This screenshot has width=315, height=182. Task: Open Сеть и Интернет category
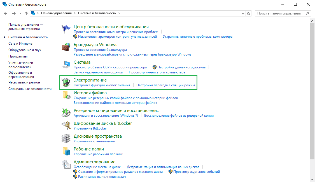(x=21, y=44)
